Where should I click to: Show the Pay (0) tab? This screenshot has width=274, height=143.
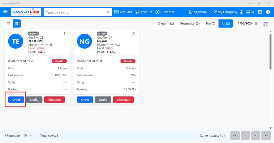coord(210,23)
